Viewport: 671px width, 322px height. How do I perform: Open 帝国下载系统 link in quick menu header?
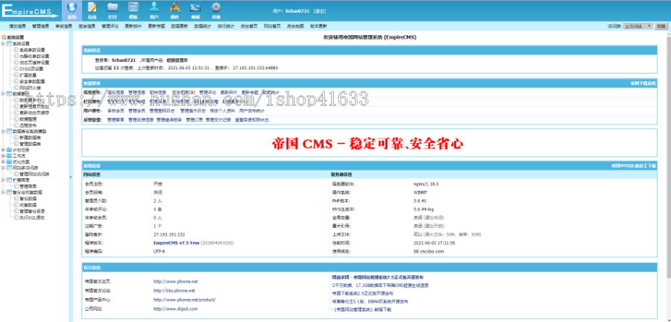click(x=643, y=83)
